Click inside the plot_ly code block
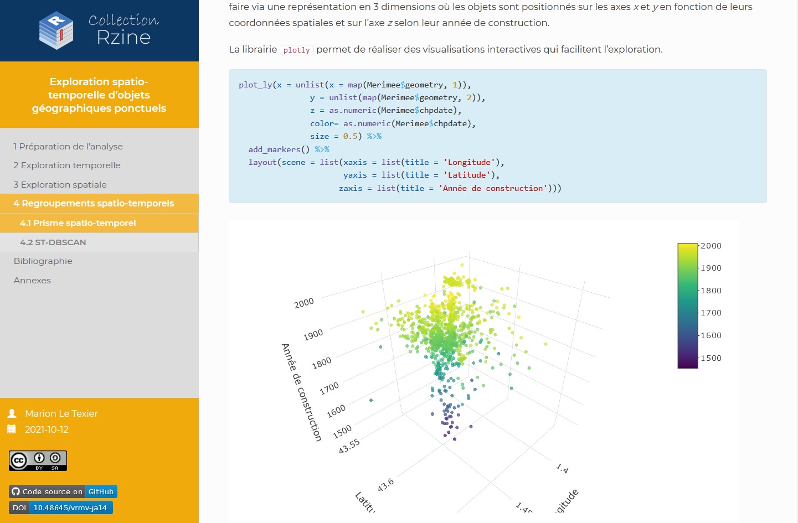Viewport: 798px width, 523px height. point(497,136)
